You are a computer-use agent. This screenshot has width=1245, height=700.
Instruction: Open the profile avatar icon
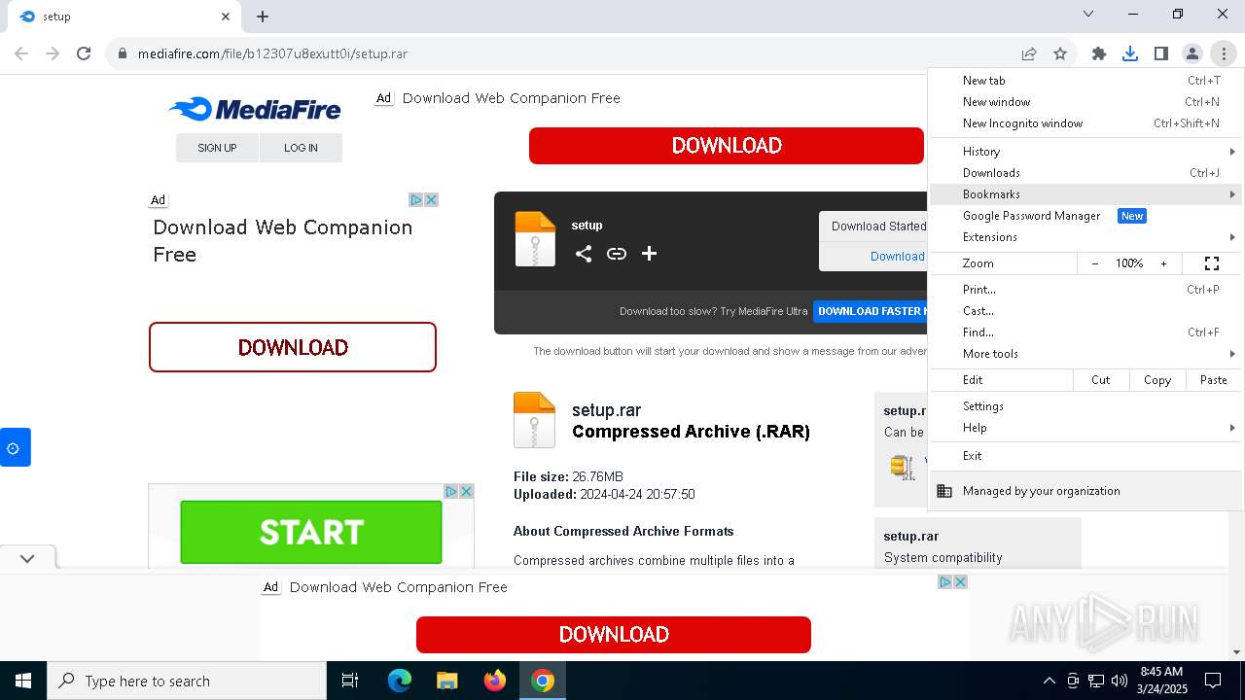click(1192, 53)
